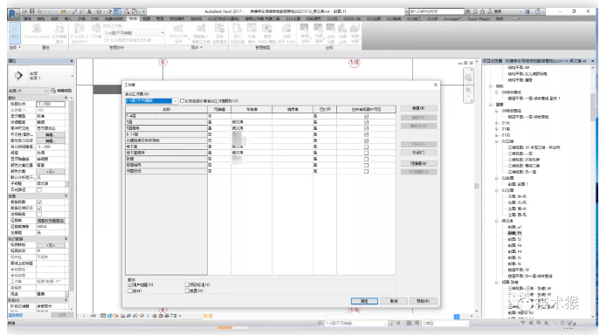Click the 确定 button in worksets dialog
The height and width of the screenshot is (335, 607).
coord(364,301)
